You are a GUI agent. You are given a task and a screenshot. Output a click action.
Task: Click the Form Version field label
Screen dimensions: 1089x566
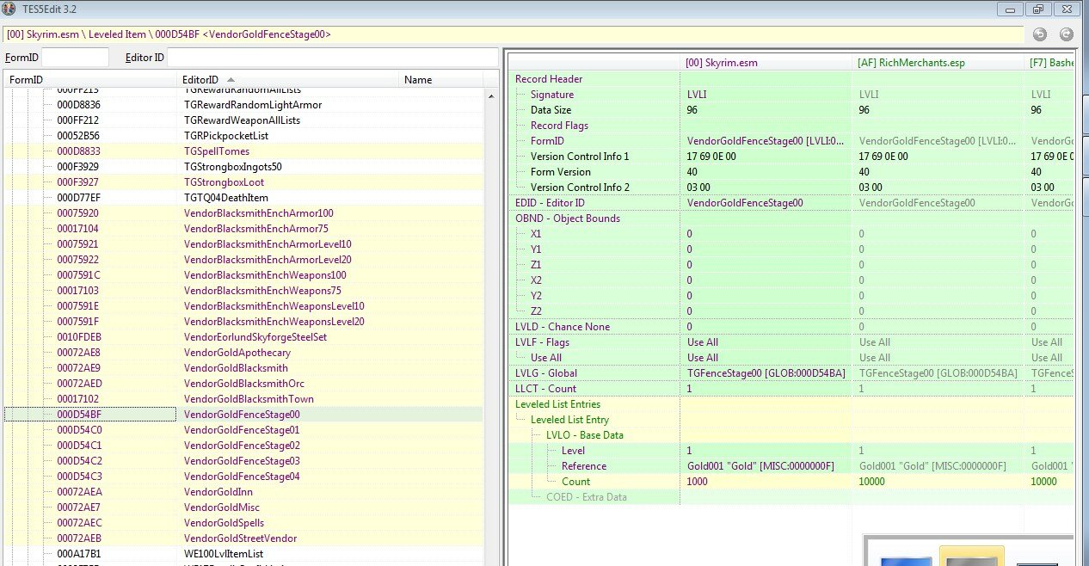pos(560,171)
